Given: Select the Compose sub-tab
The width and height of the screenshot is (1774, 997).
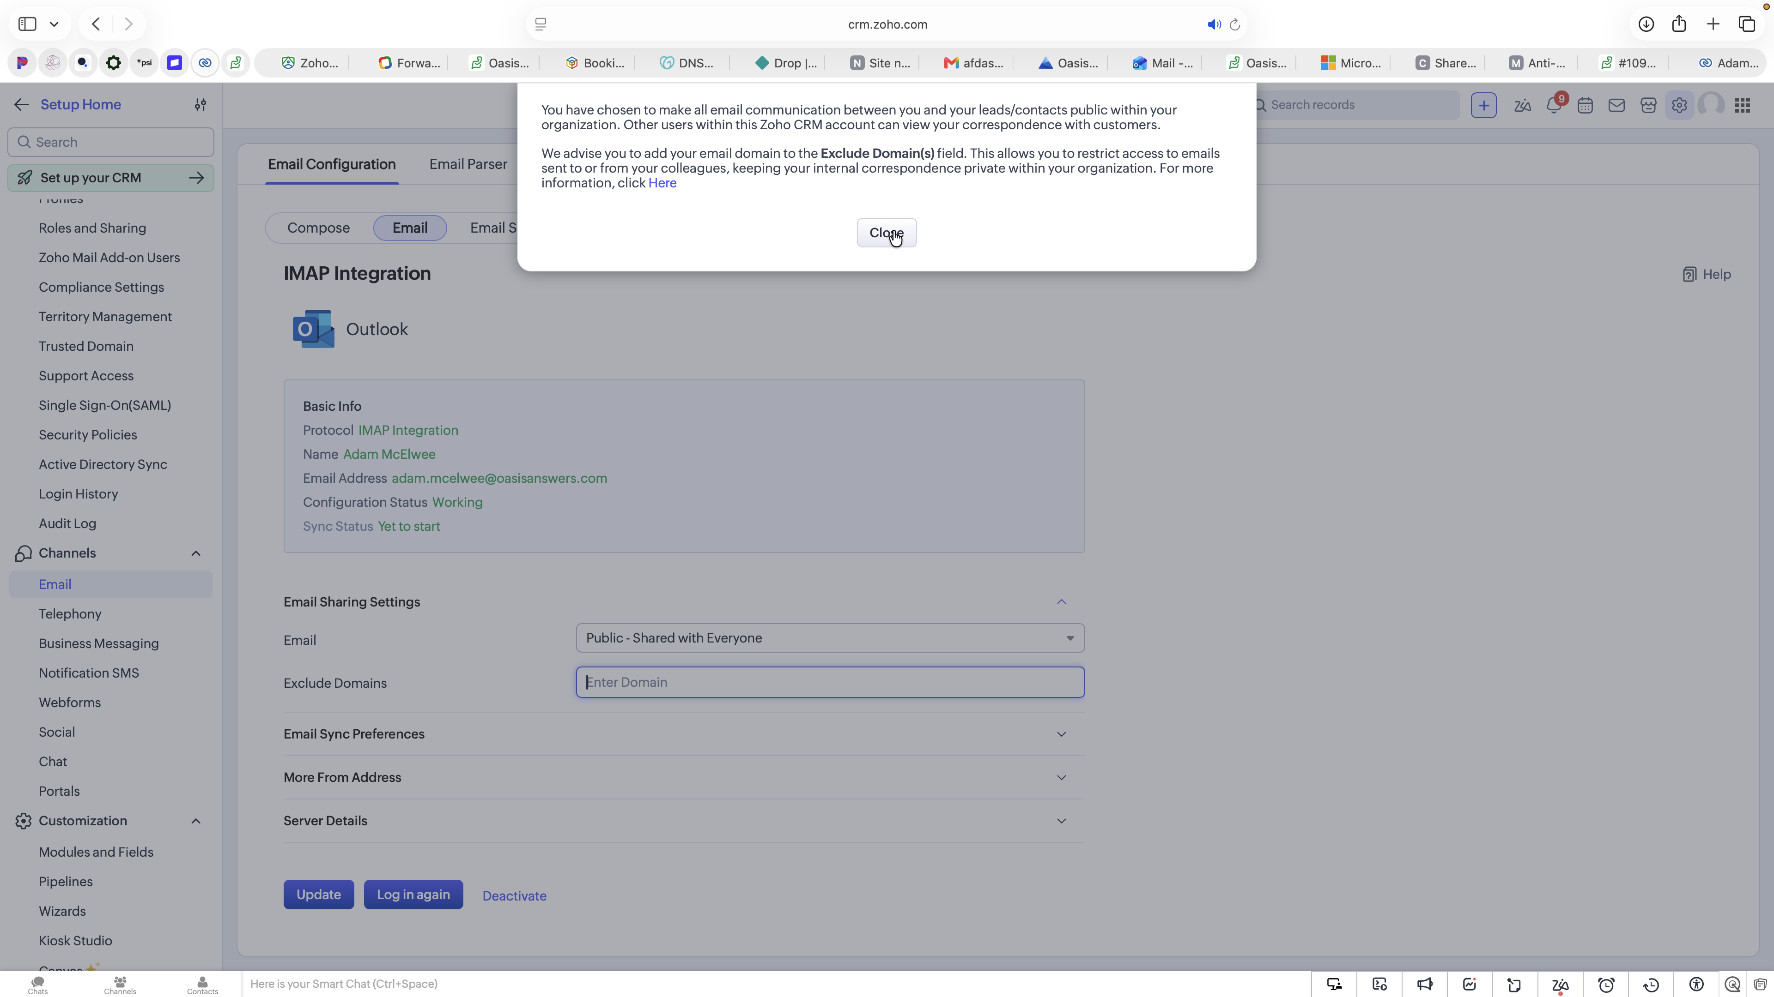Looking at the screenshot, I should click(318, 228).
